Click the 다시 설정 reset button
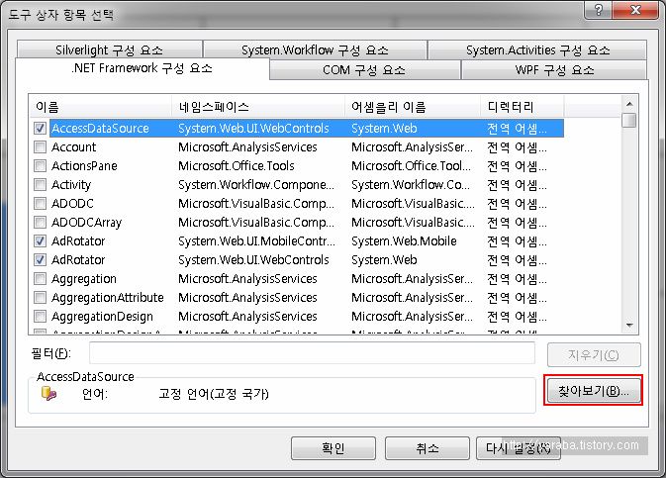The height and width of the screenshot is (478, 666). [519, 448]
